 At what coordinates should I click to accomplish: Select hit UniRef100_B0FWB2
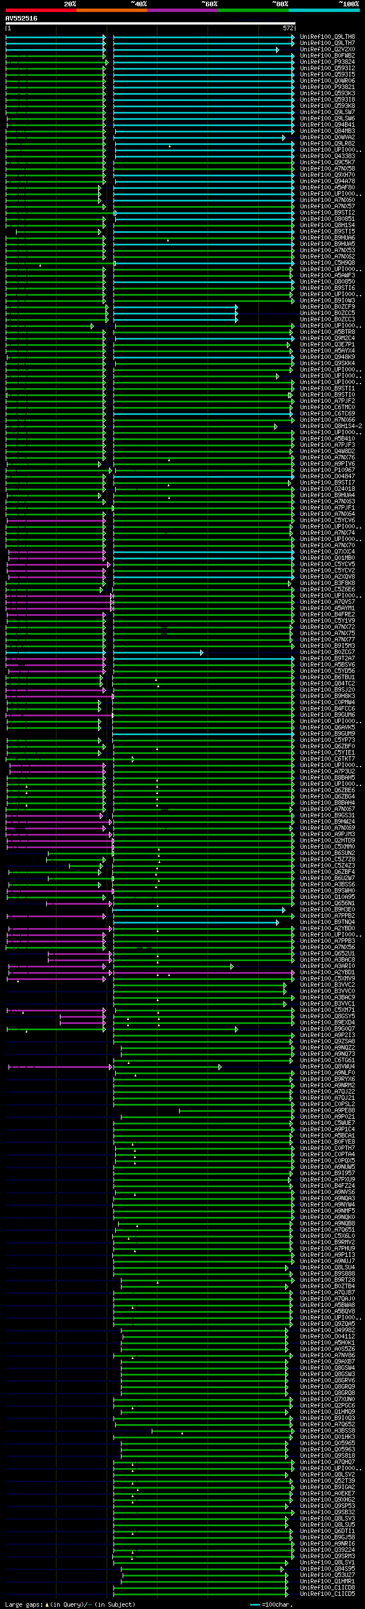[327, 55]
